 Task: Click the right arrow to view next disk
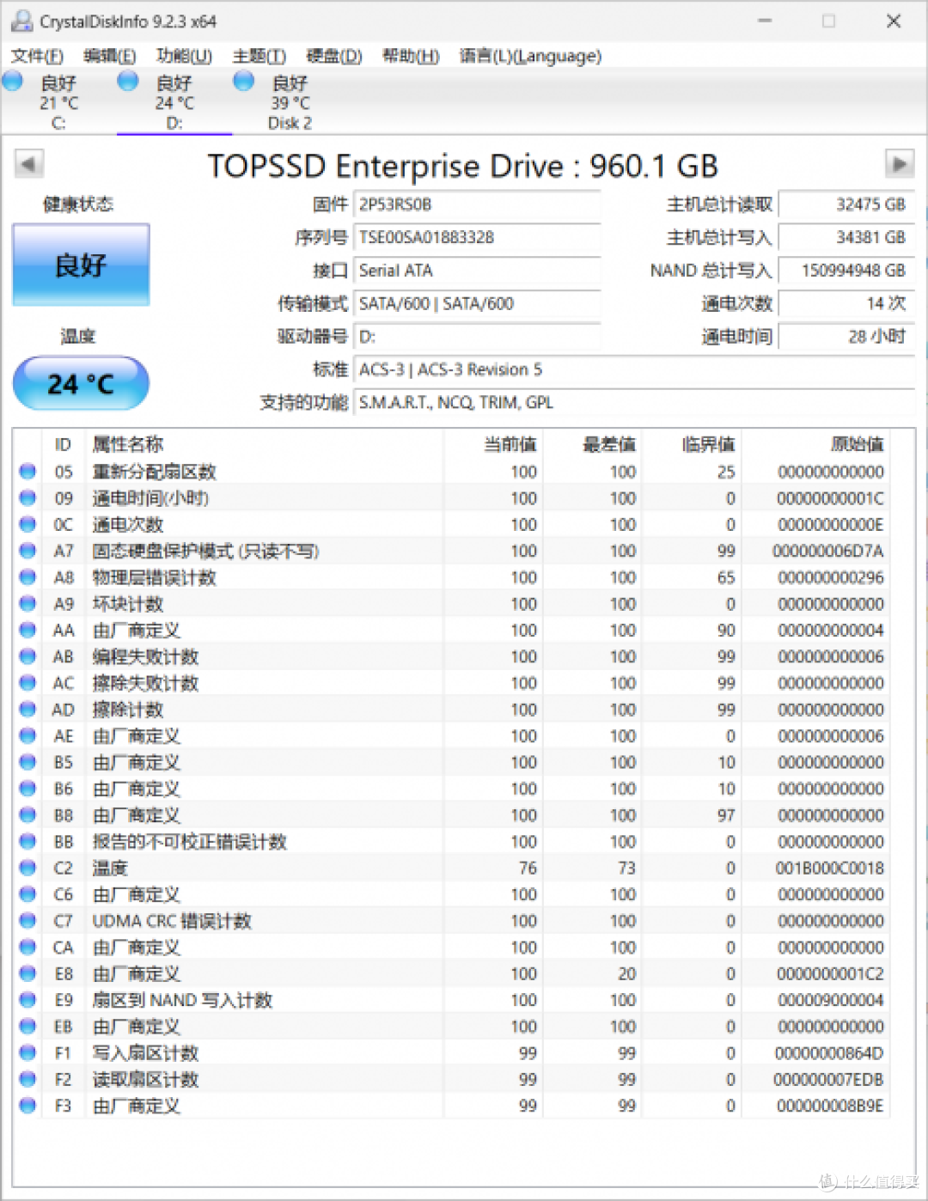(x=900, y=163)
